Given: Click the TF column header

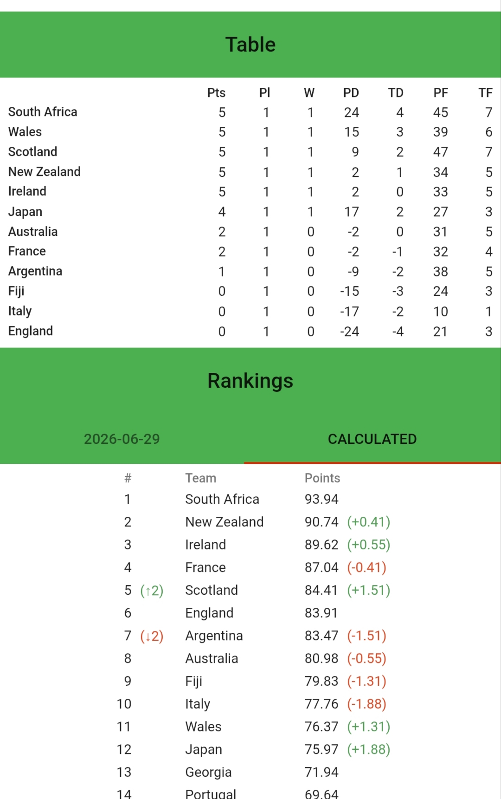Looking at the screenshot, I should [x=486, y=93].
